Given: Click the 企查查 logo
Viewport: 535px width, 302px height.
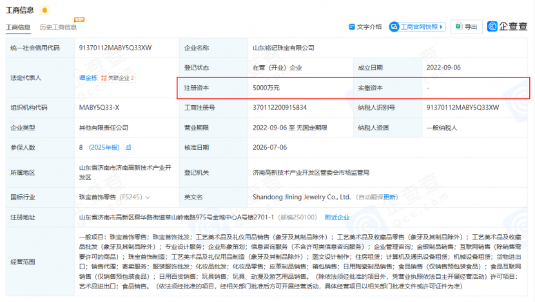Looking at the screenshot, I should point(507,26).
